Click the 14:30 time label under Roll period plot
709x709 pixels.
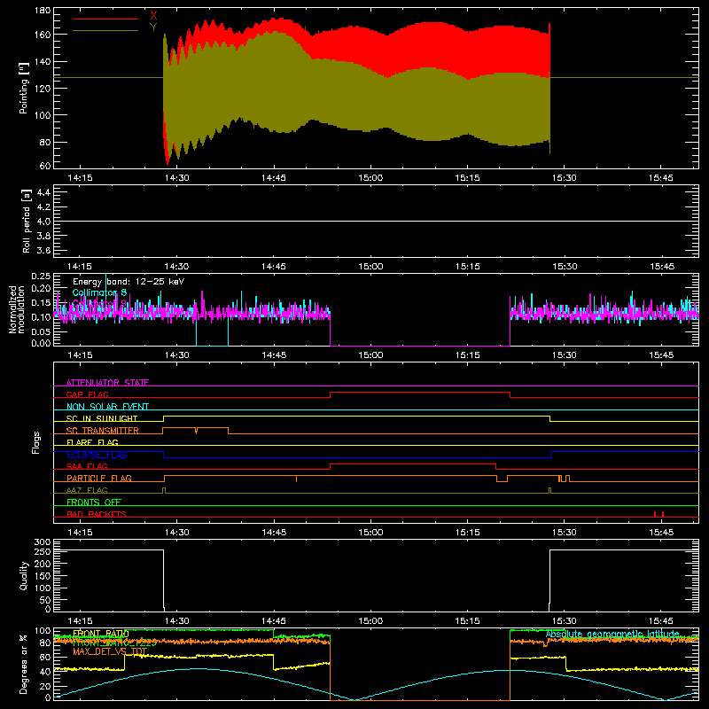coord(176,267)
